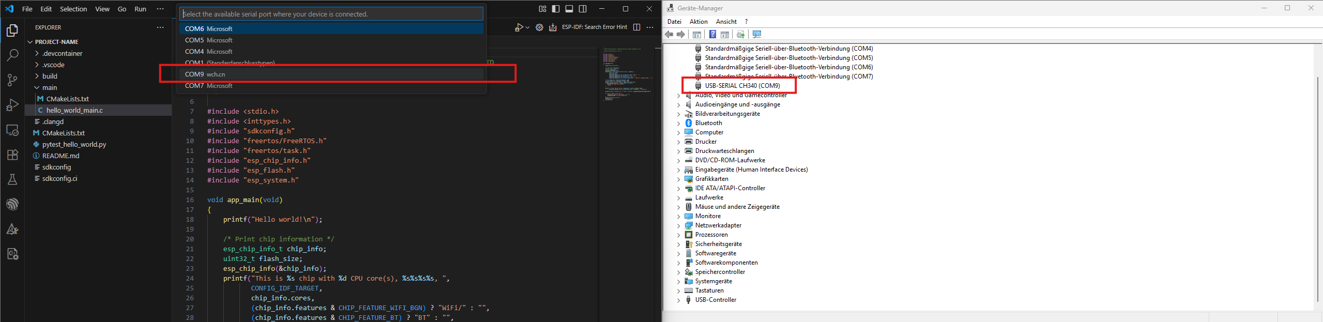Image resolution: width=1323 pixels, height=322 pixels.
Task: Toggle the primary side bar layout button
Action: [x=556, y=9]
